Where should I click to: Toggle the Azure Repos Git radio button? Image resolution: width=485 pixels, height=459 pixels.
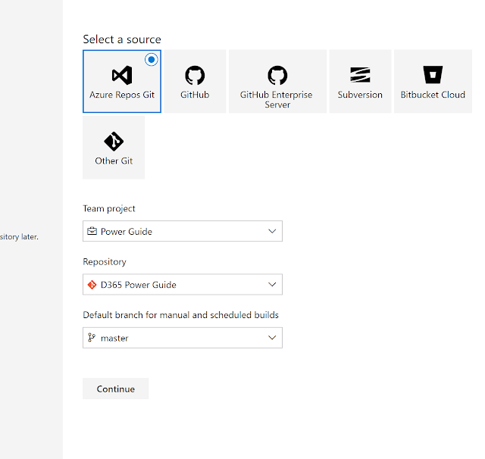[152, 59]
